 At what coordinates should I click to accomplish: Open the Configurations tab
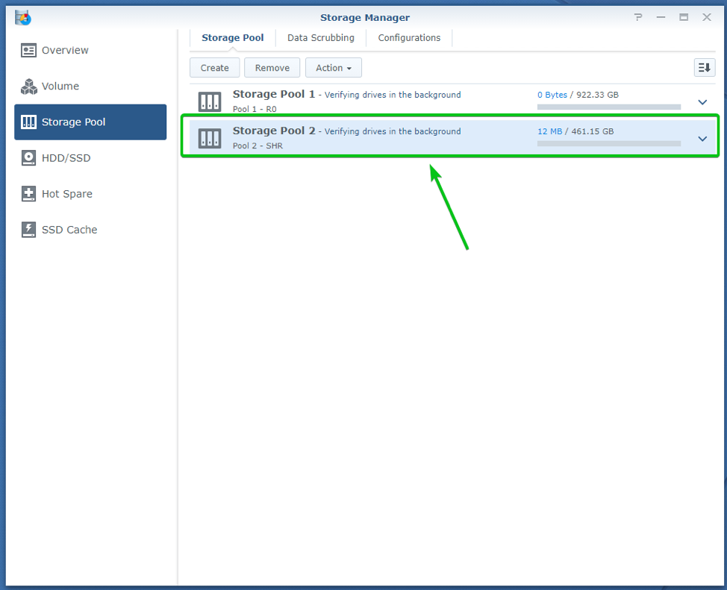409,38
